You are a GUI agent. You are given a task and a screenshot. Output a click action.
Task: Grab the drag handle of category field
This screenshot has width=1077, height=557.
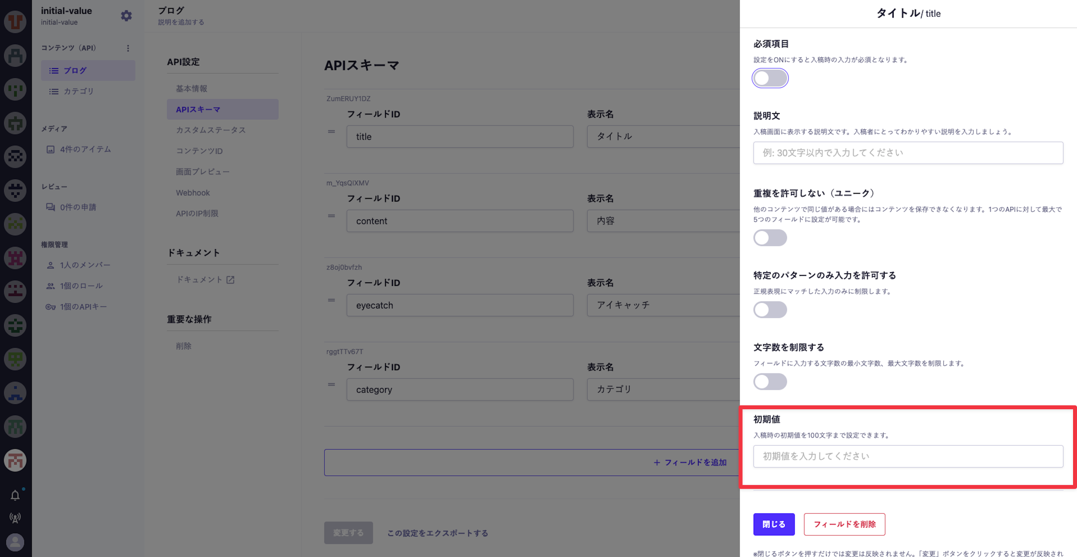tap(332, 384)
